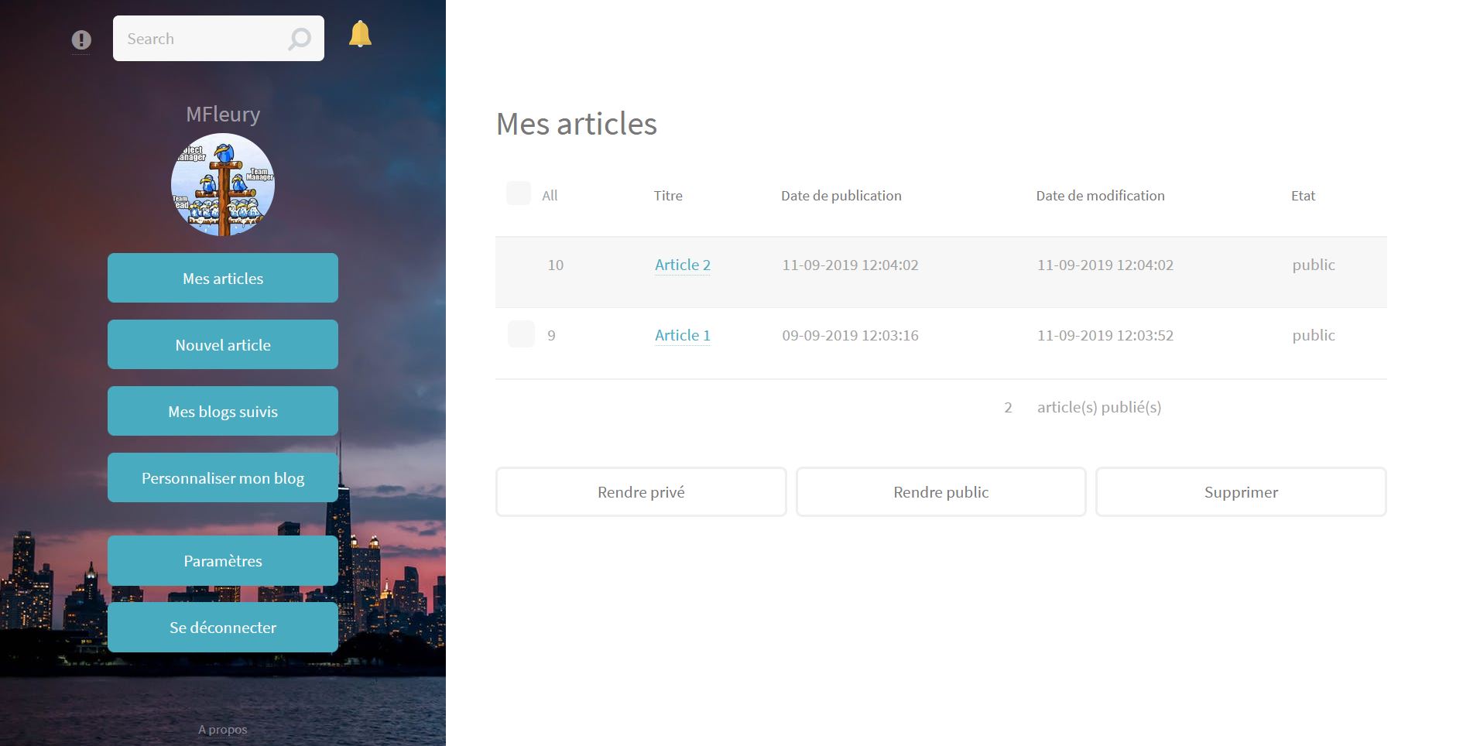The image size is (1463, 746).
Task: Open the Article 1 link
Action: click(x=683, y=335)
